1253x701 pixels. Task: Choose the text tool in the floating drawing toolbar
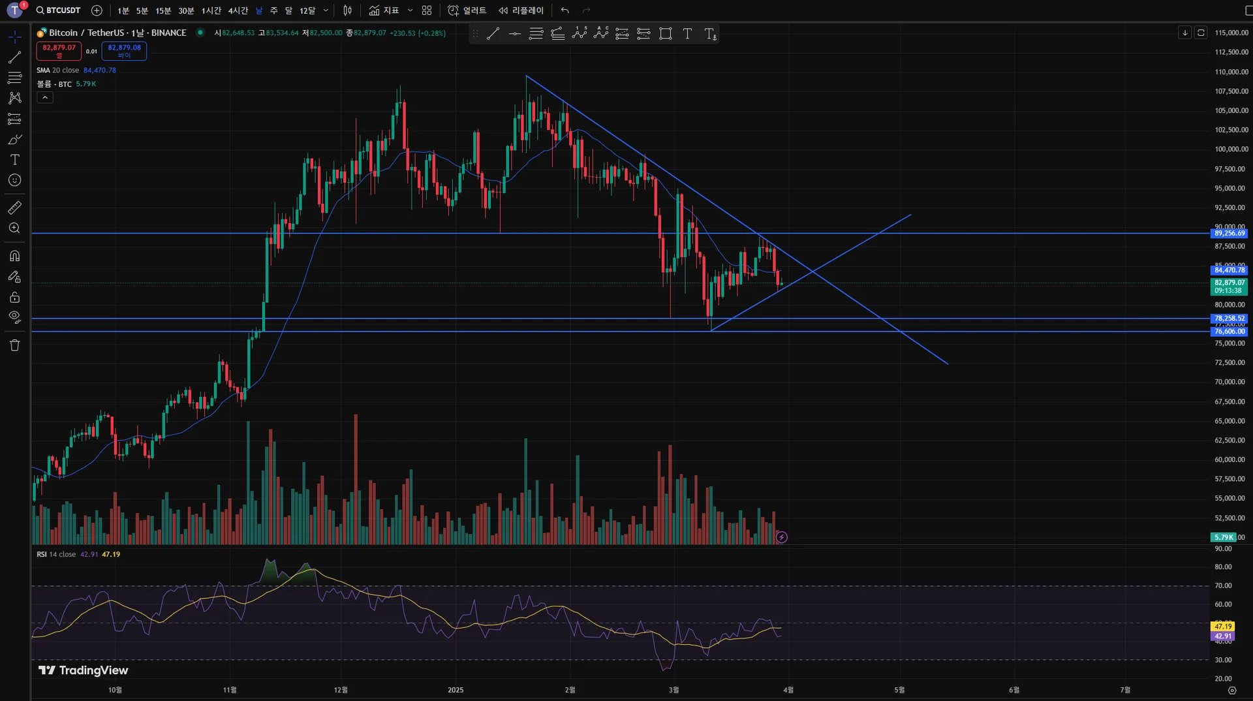[x=687, y=34]
